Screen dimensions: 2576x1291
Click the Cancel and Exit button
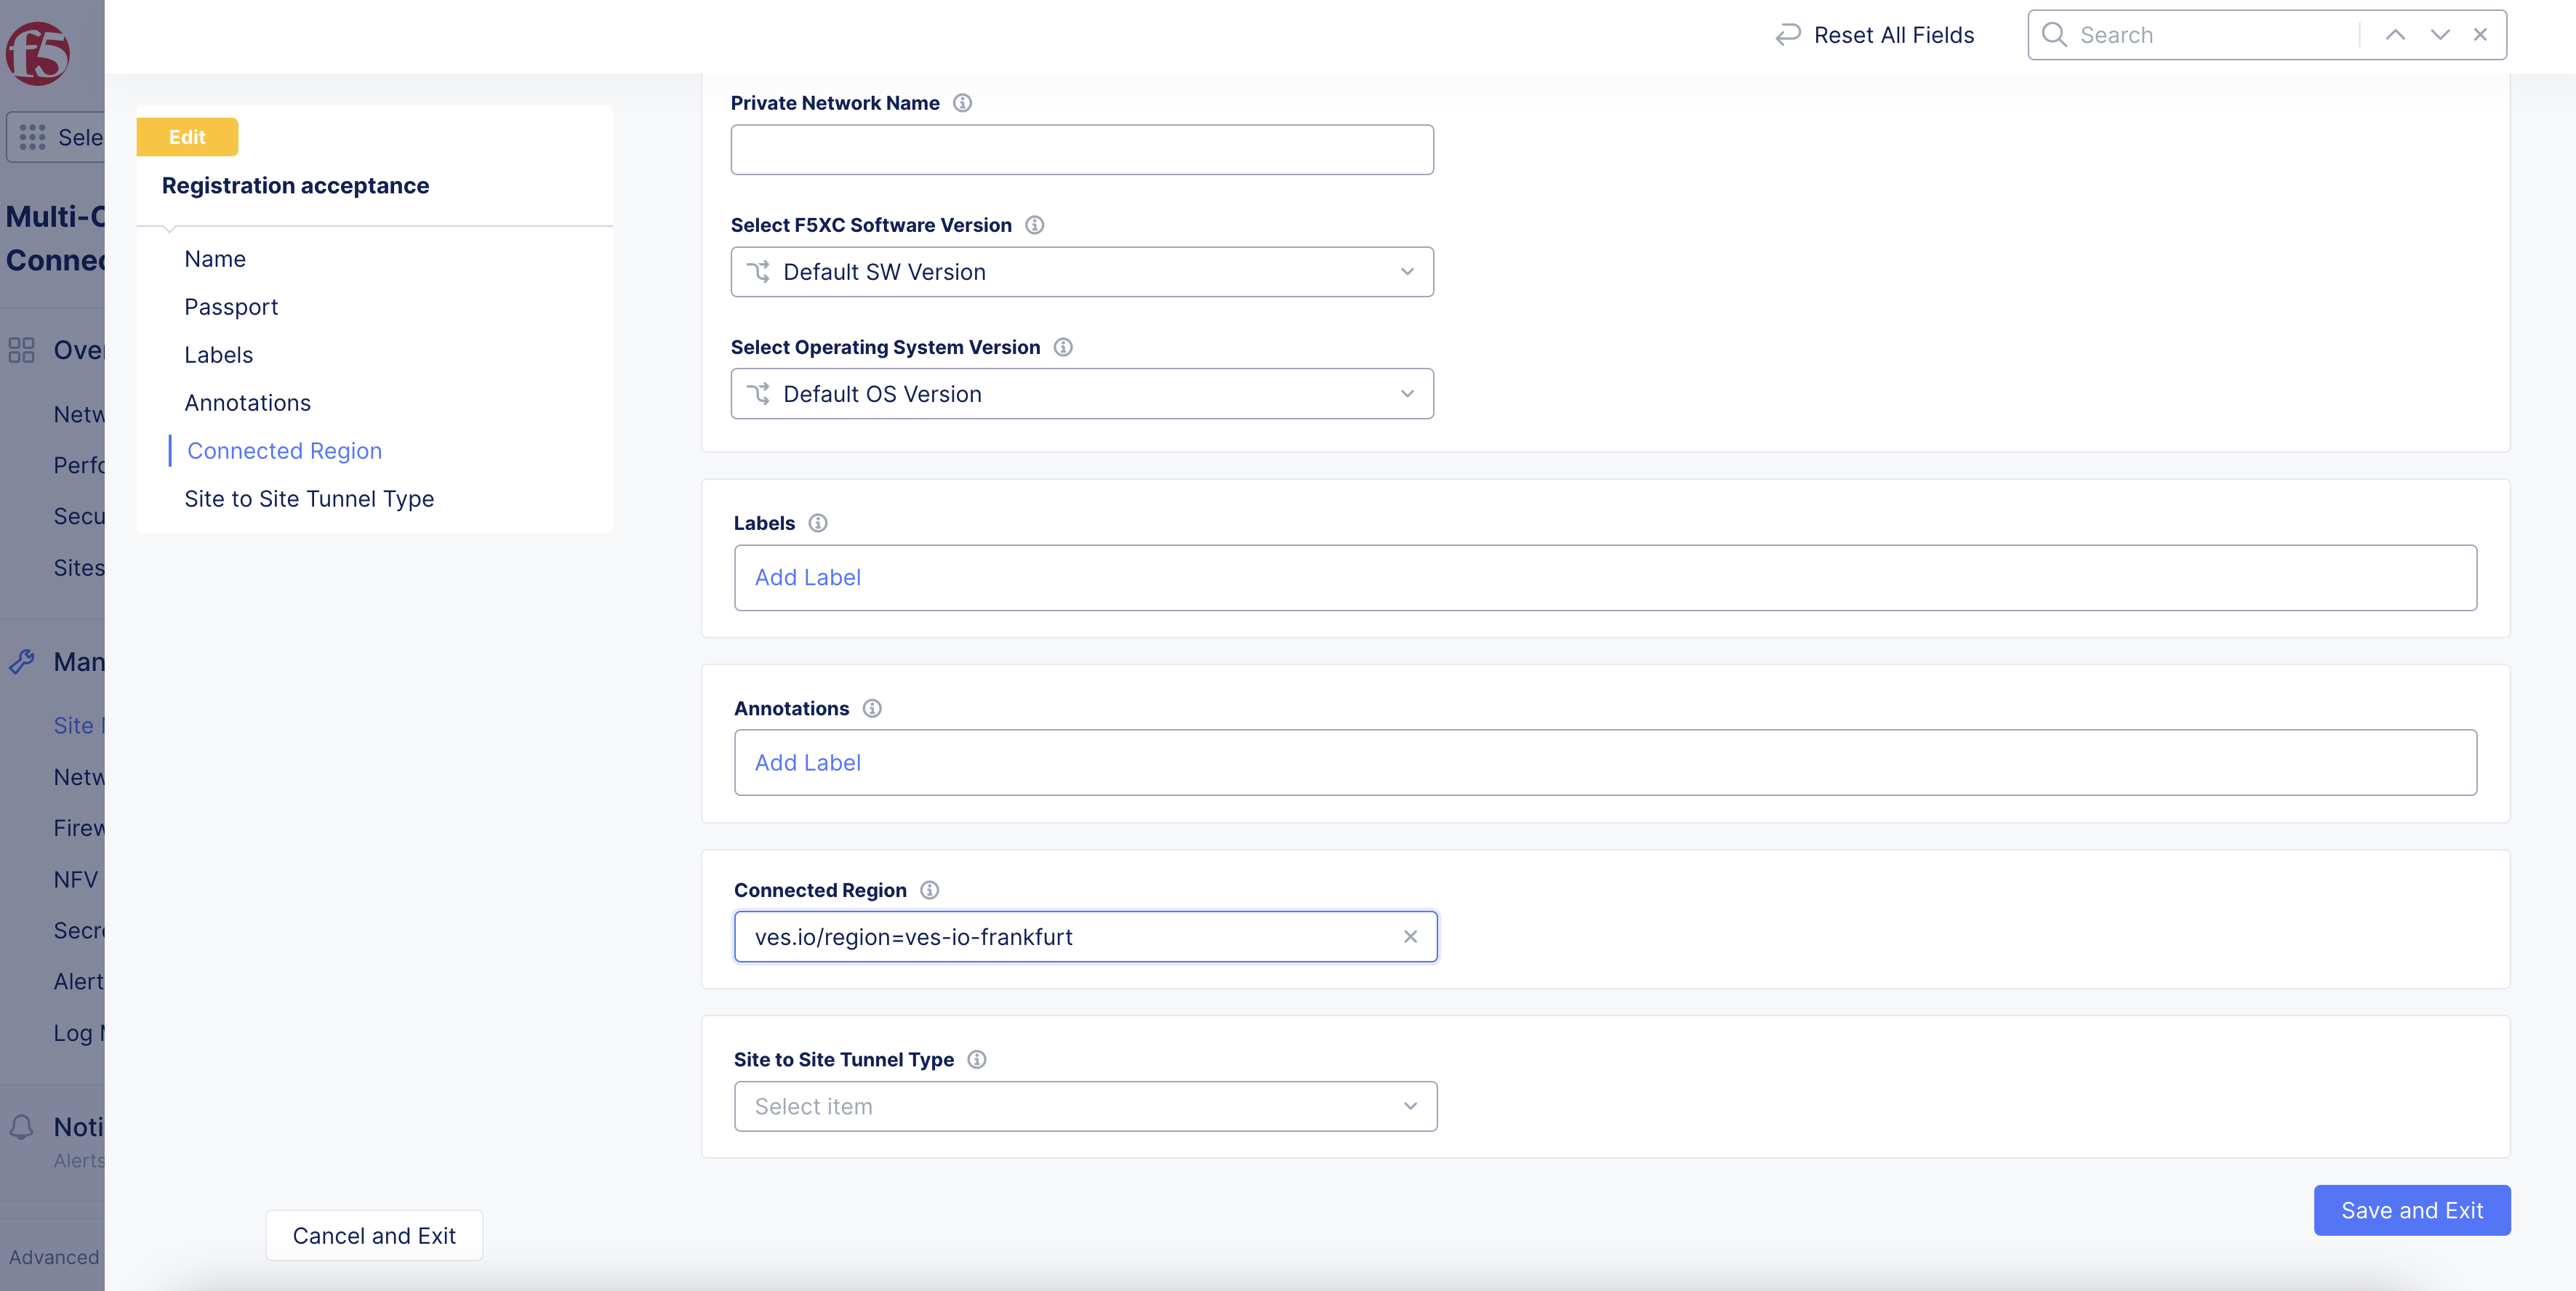pyautogui.click(x=374, y=1236)
